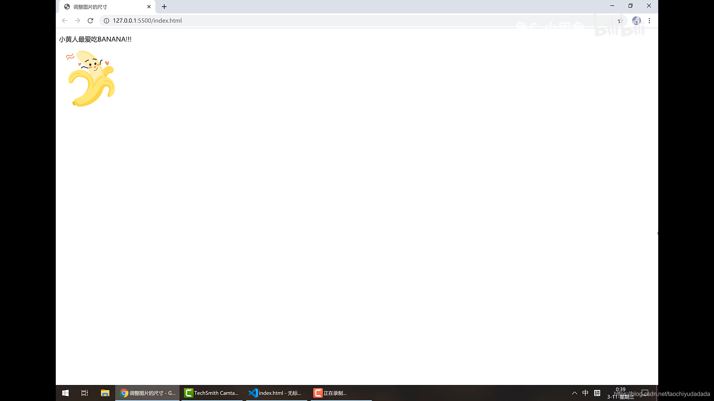This screenshot has width=714, height=401.
Task: Open a new tab with plus button
Action: pos(164,7)
